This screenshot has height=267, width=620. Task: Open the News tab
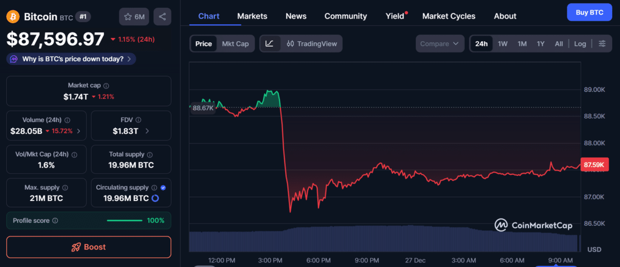(296, 16)
